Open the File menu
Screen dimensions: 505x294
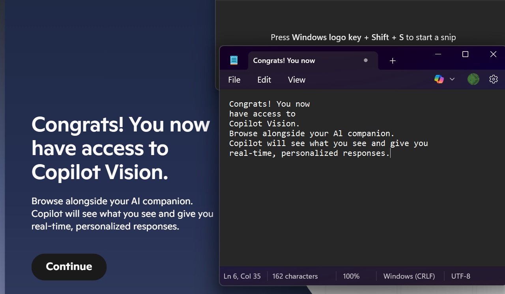tap(234, 80)
